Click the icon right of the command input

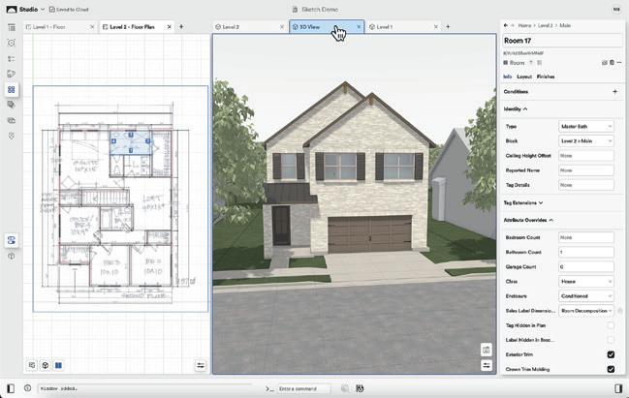click(x=345, y=388)
